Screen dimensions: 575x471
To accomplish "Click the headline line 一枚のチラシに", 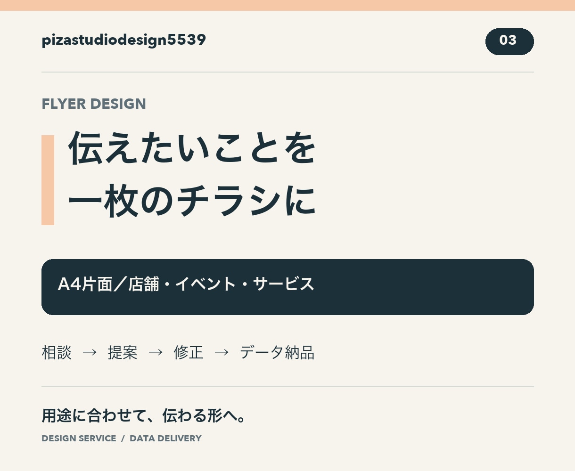I will 192,201.
